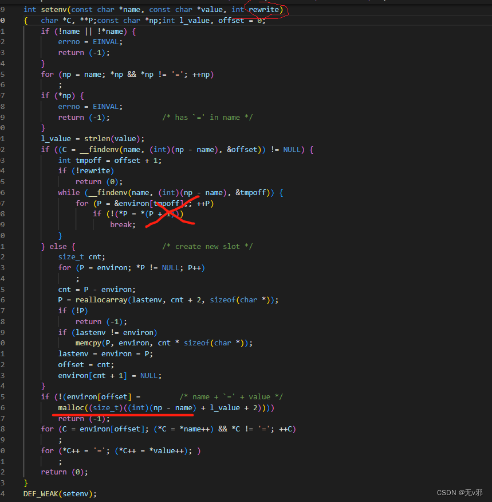Click the comment '/* create new slot */'
The image size is (492, 502).
click(207, 247)
